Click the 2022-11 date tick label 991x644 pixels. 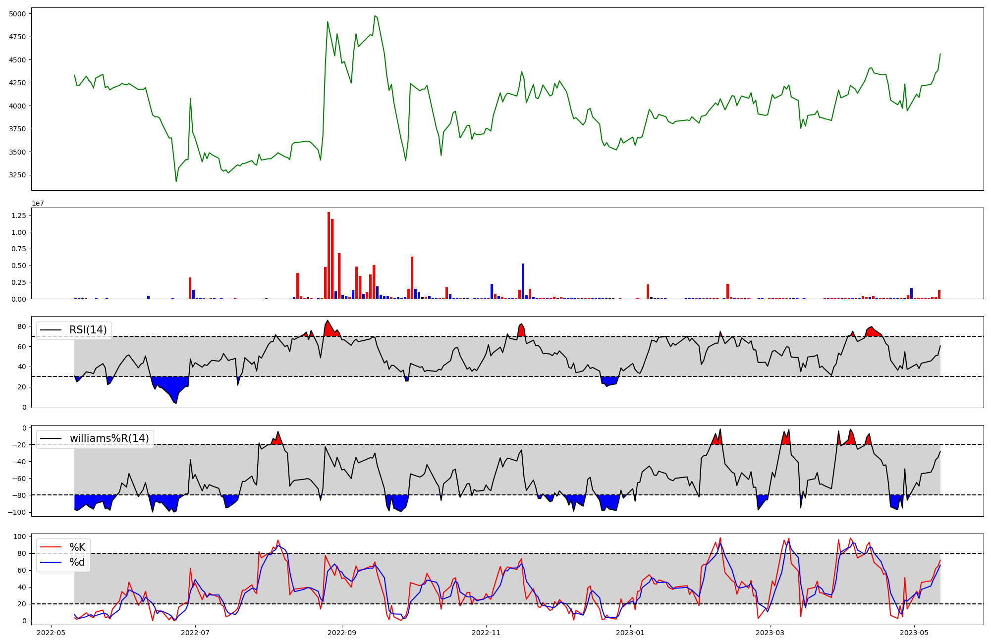pos(486,633)
